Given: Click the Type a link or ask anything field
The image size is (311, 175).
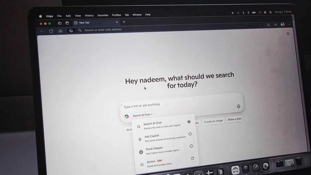Looking at the screenshot, I should (x=155, y=104).
